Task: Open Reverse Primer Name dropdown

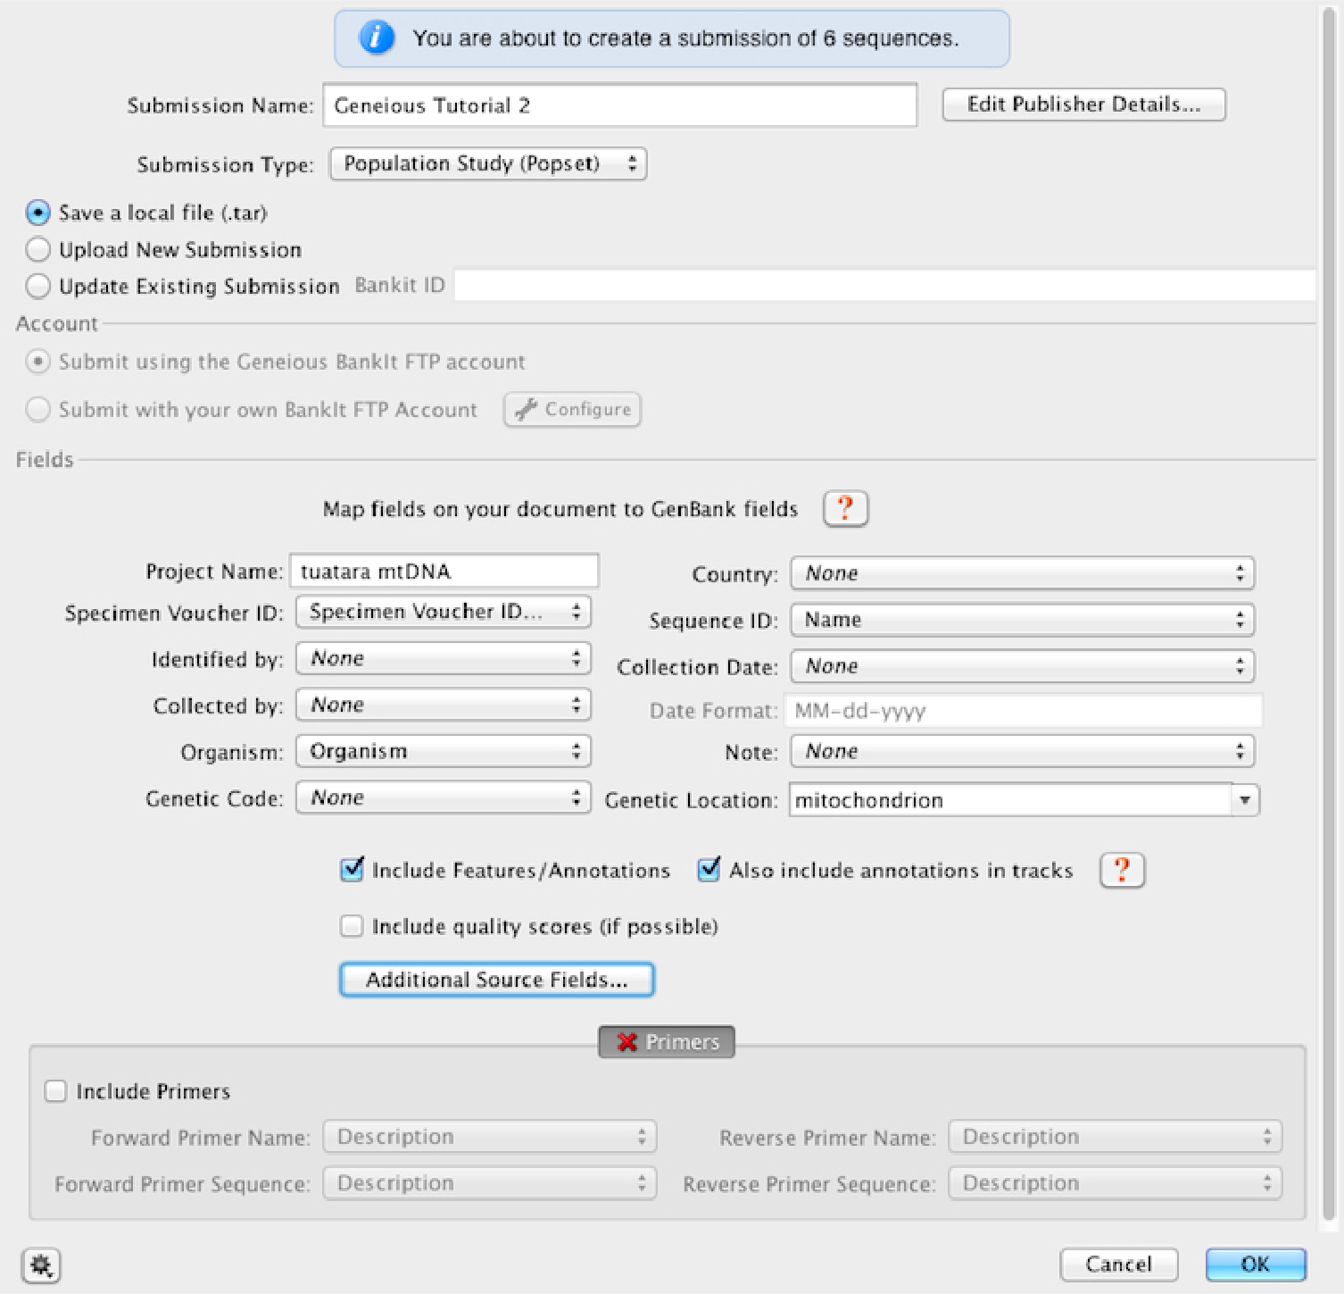Action: (1116, 1137)
